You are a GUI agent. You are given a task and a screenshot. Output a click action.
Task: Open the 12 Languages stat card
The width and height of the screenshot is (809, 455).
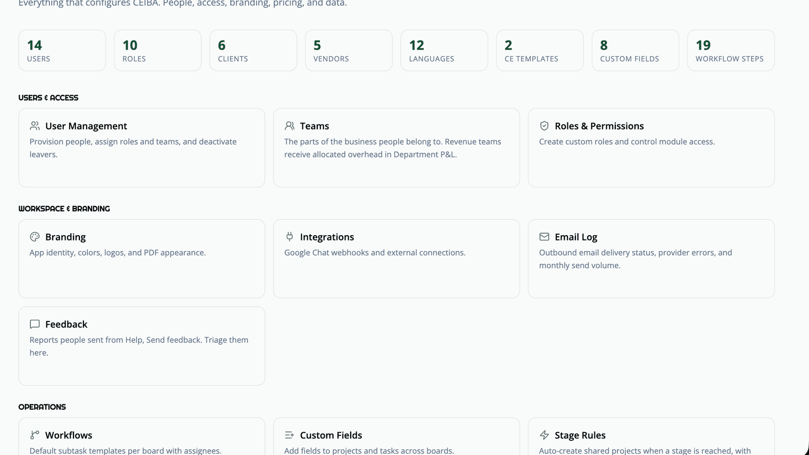pos(444,51)
